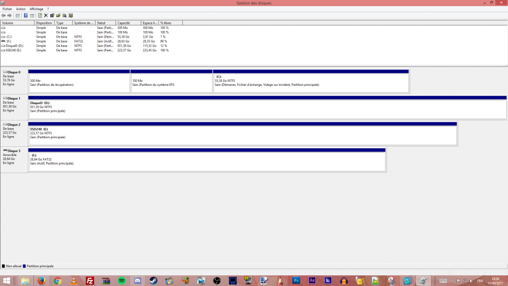508x286 pixels.
Task: Open the Disk Management taskbar icon
Action: click(x=423, y=281)
